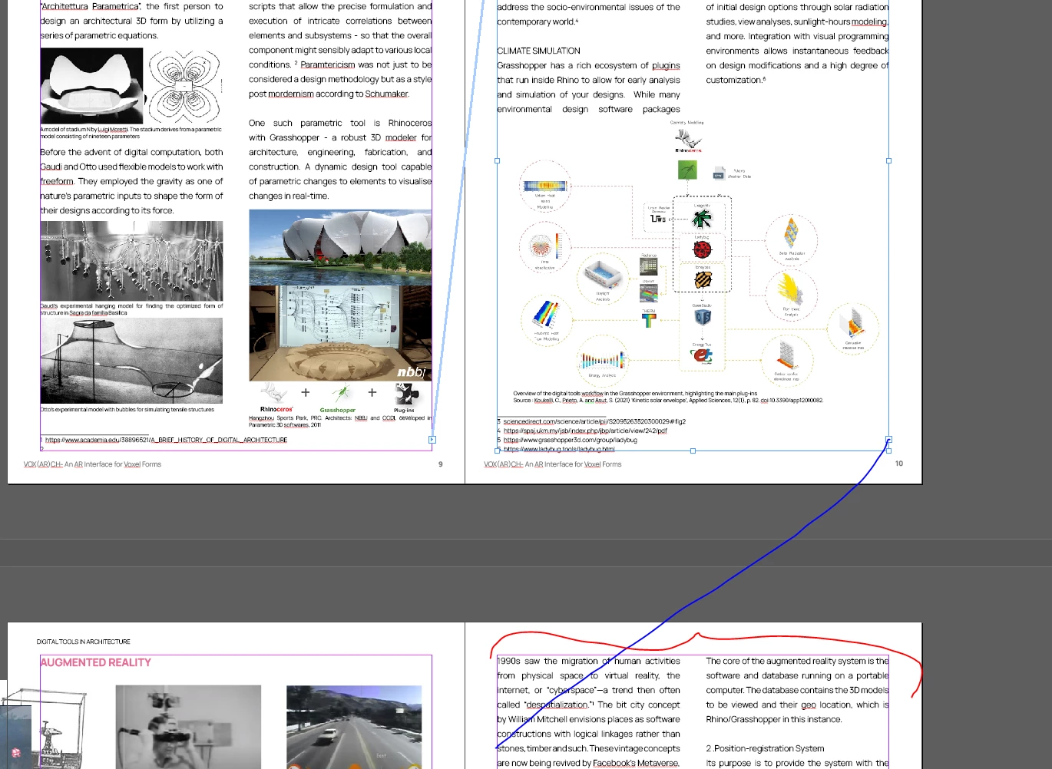This screenshot has height=769, width=1052.
Task: Click the Plug-ins puzzle icon on page 9
Action: (x=405, y=394)
